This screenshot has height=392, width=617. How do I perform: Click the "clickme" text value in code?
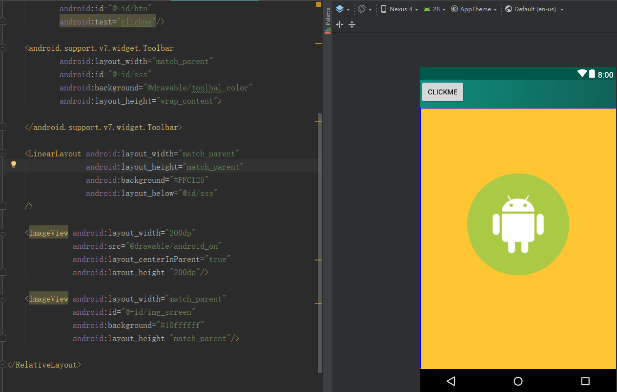pos(136,22)
